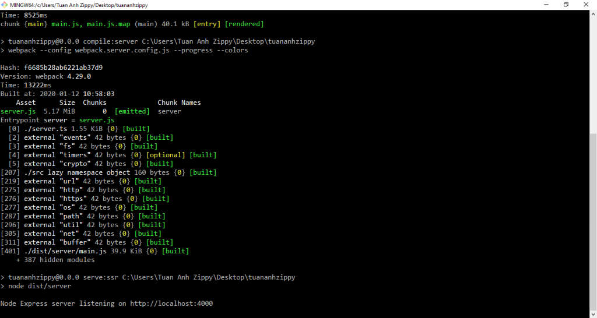This screenshot has height=318, width=597.
Task: Click the hash value f6685b28ab6221ab37d9
Action: (63, 68)
